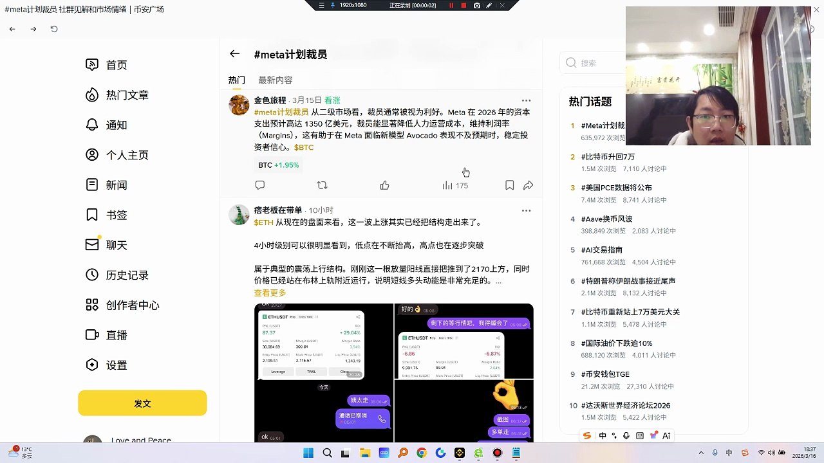Expand post with 查看更多

tap(270, 293)
